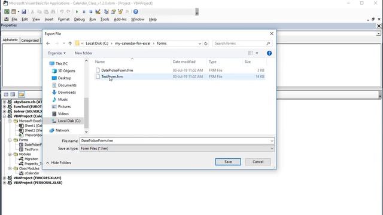The image size is (383, 215).
Task: Click the Reset stop icon
Action: [90, 11]
